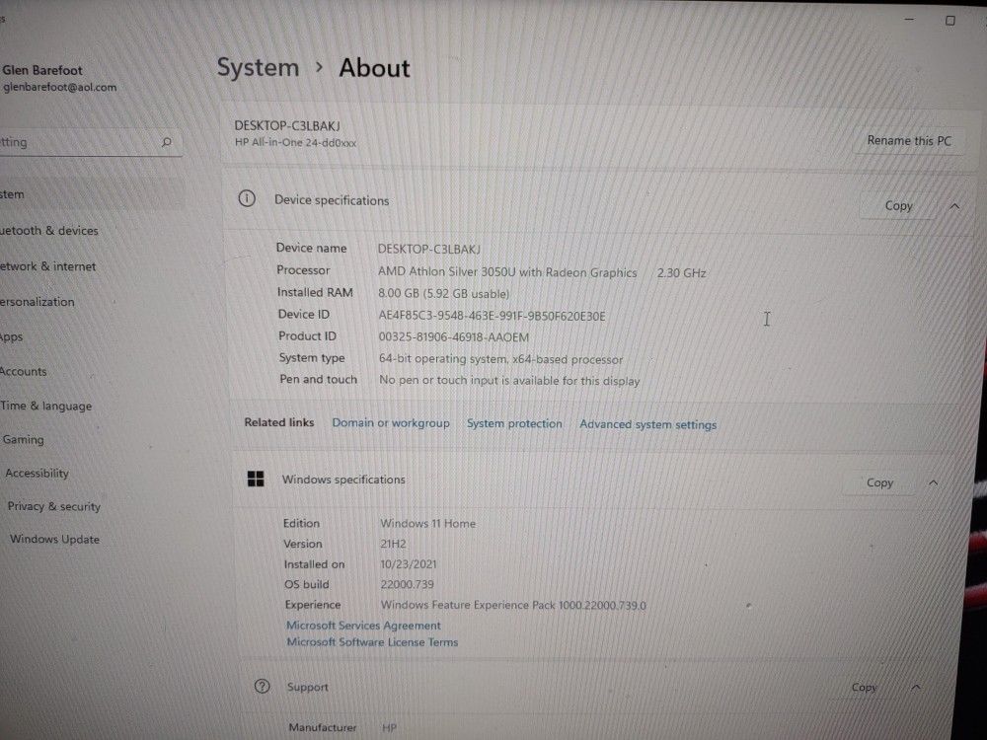
Task: Click the System type value text
Action: pyautogui.click(x=500, y=359)
